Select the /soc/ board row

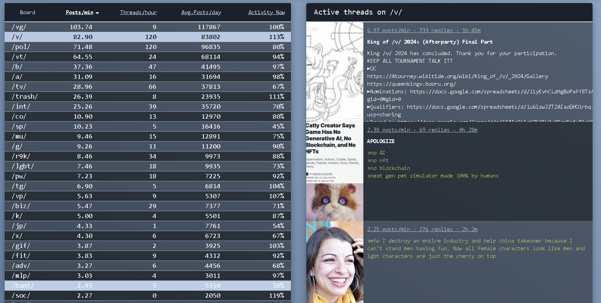pyautogui.click(x=148, y=296)
